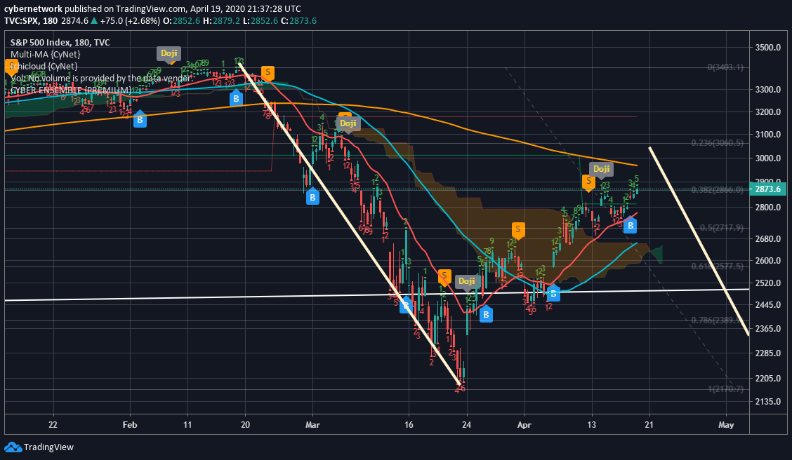This screenshot has height=460, width=792.
Task: Select the blue B marker at March 16 on white line
Action: [x=406, y=305]
